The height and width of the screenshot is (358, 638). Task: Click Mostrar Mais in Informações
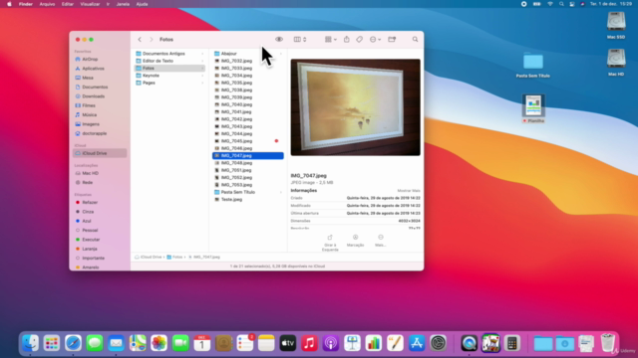pos(409,191)
